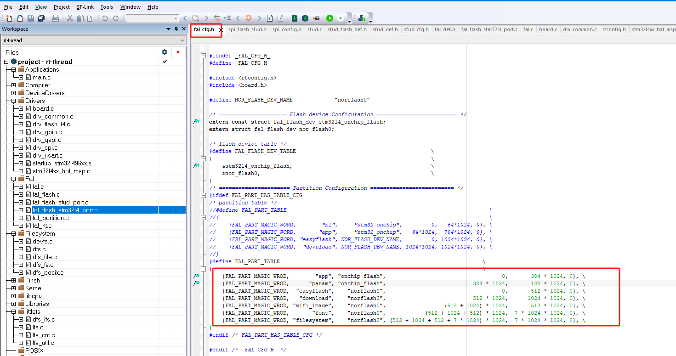This screenshot has height=356, width=676.
Task: Select project - rt-thread root node
Action: pos(45,62)
